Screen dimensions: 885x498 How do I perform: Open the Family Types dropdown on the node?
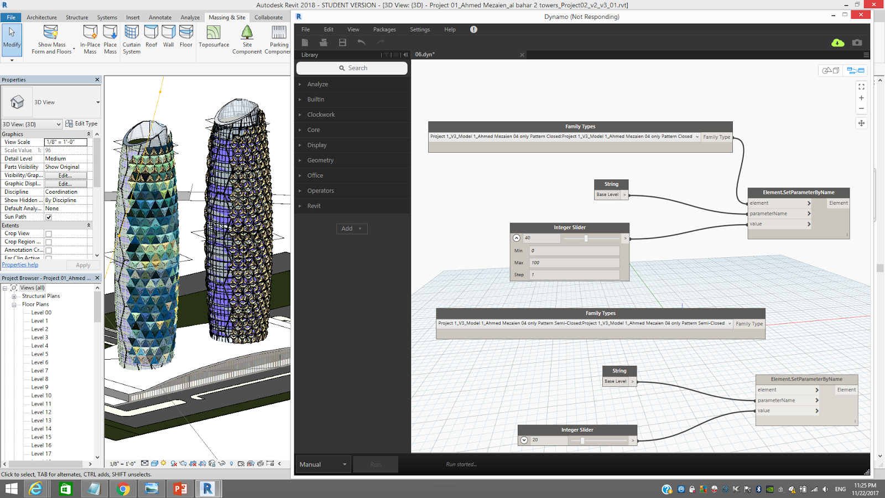tap(696, 137)
